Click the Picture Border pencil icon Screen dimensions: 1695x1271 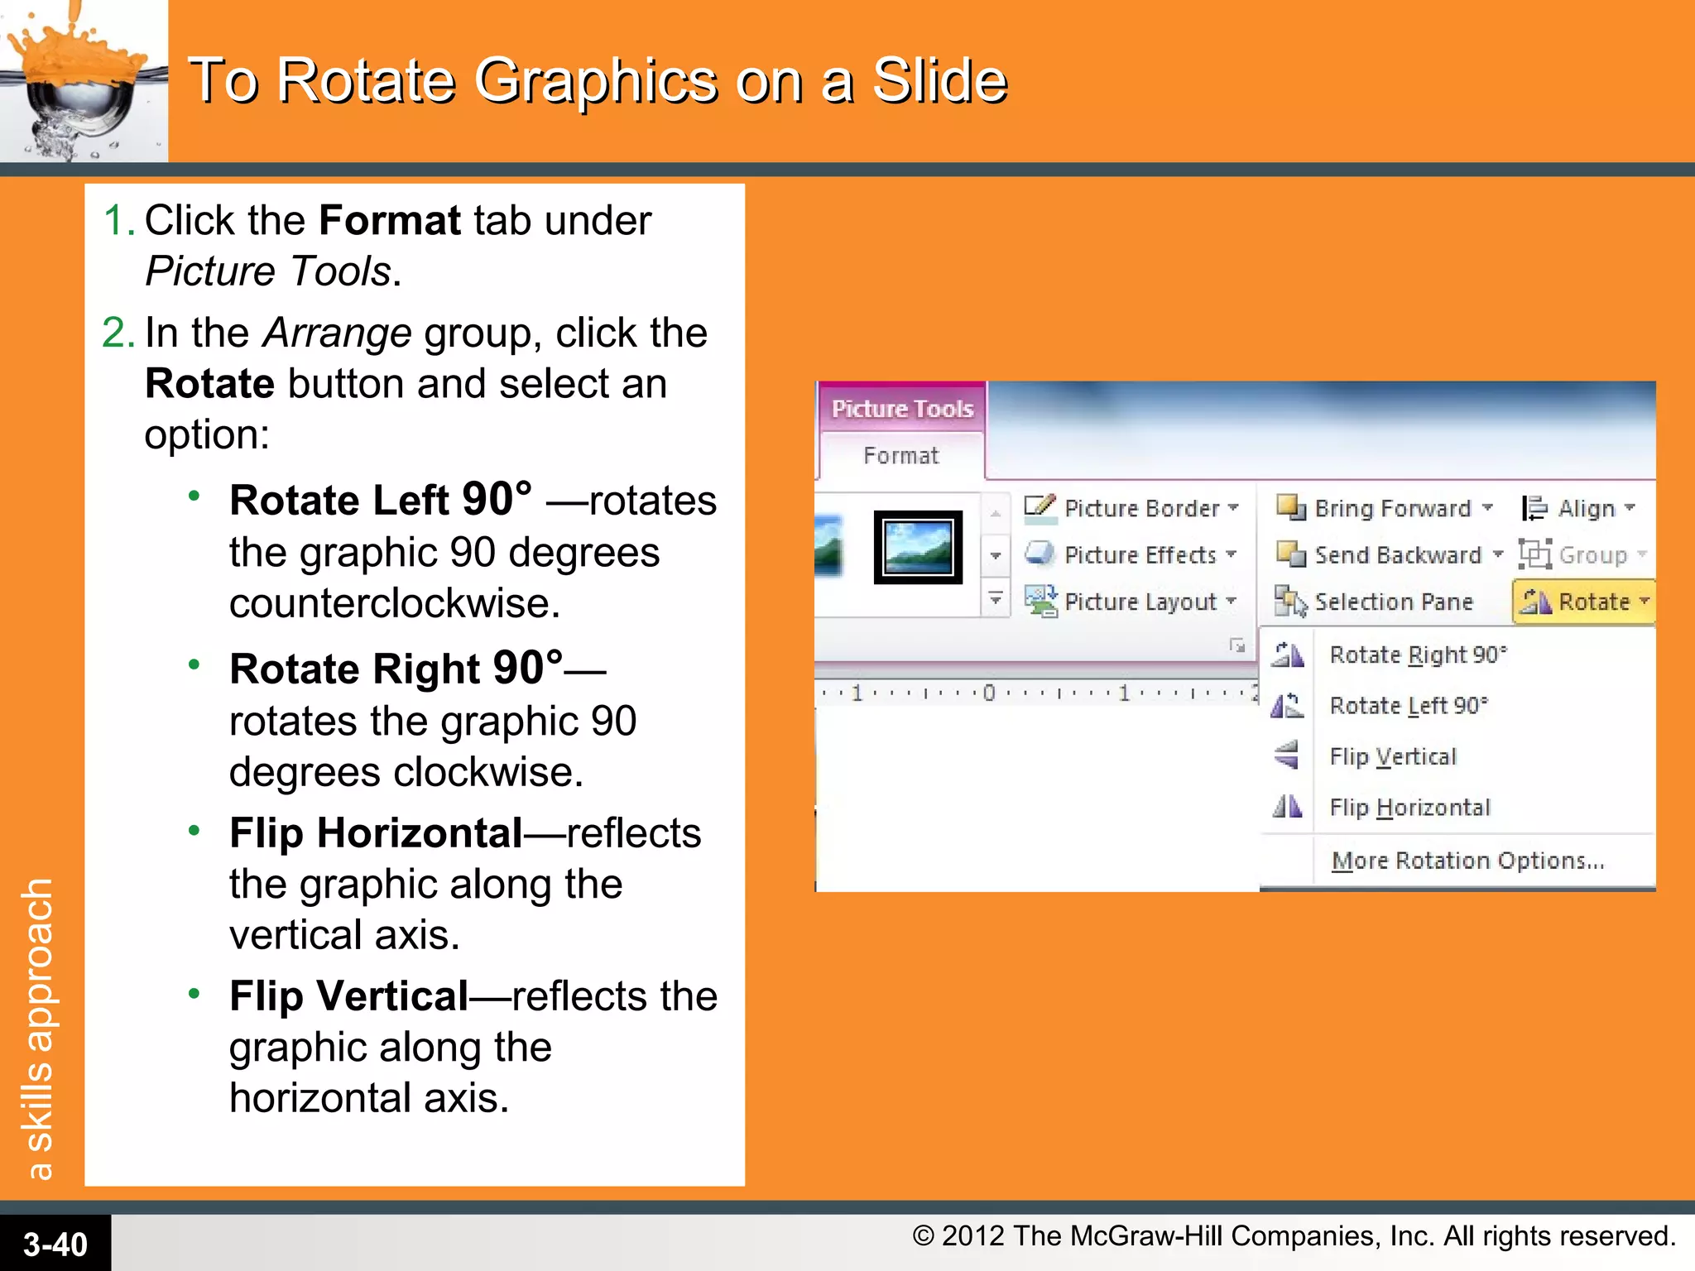(x=1040, y=507)
